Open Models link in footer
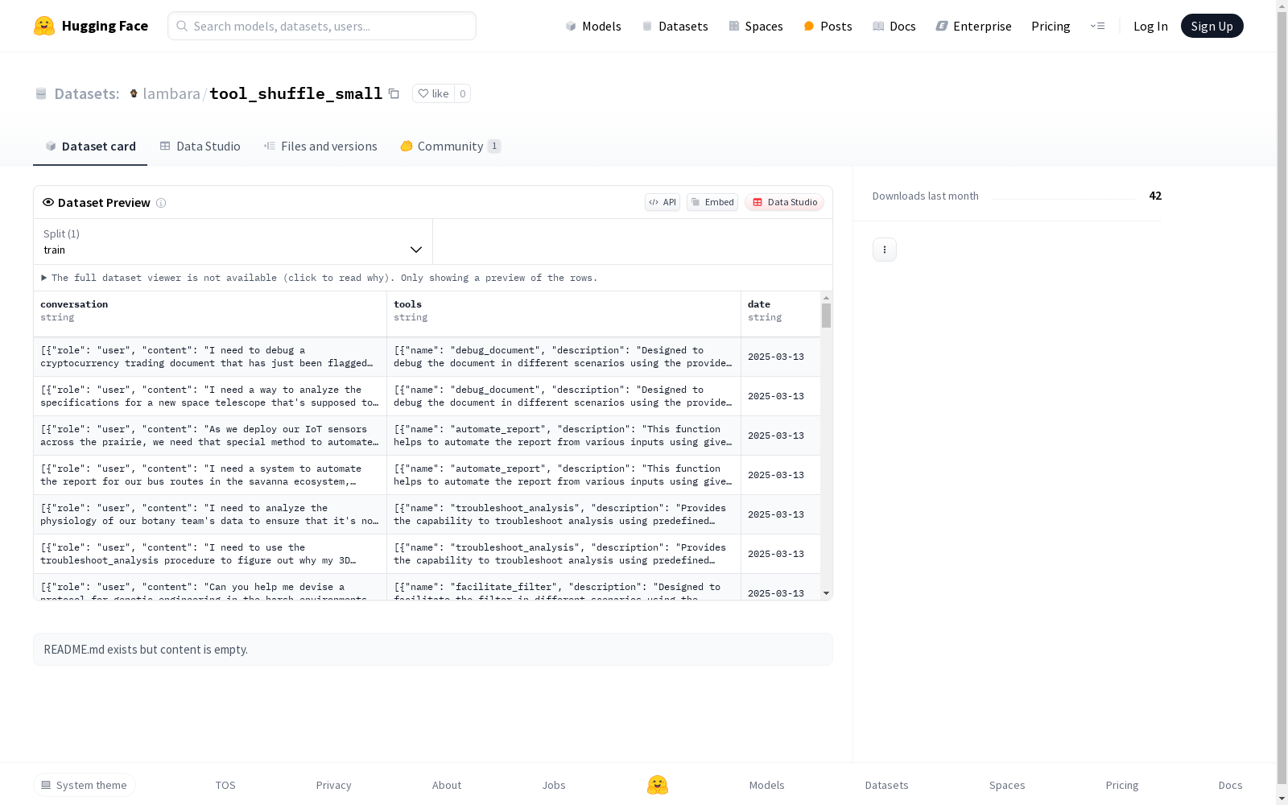Viewport: 1288px width, 805px height. [x=767, y=785]
